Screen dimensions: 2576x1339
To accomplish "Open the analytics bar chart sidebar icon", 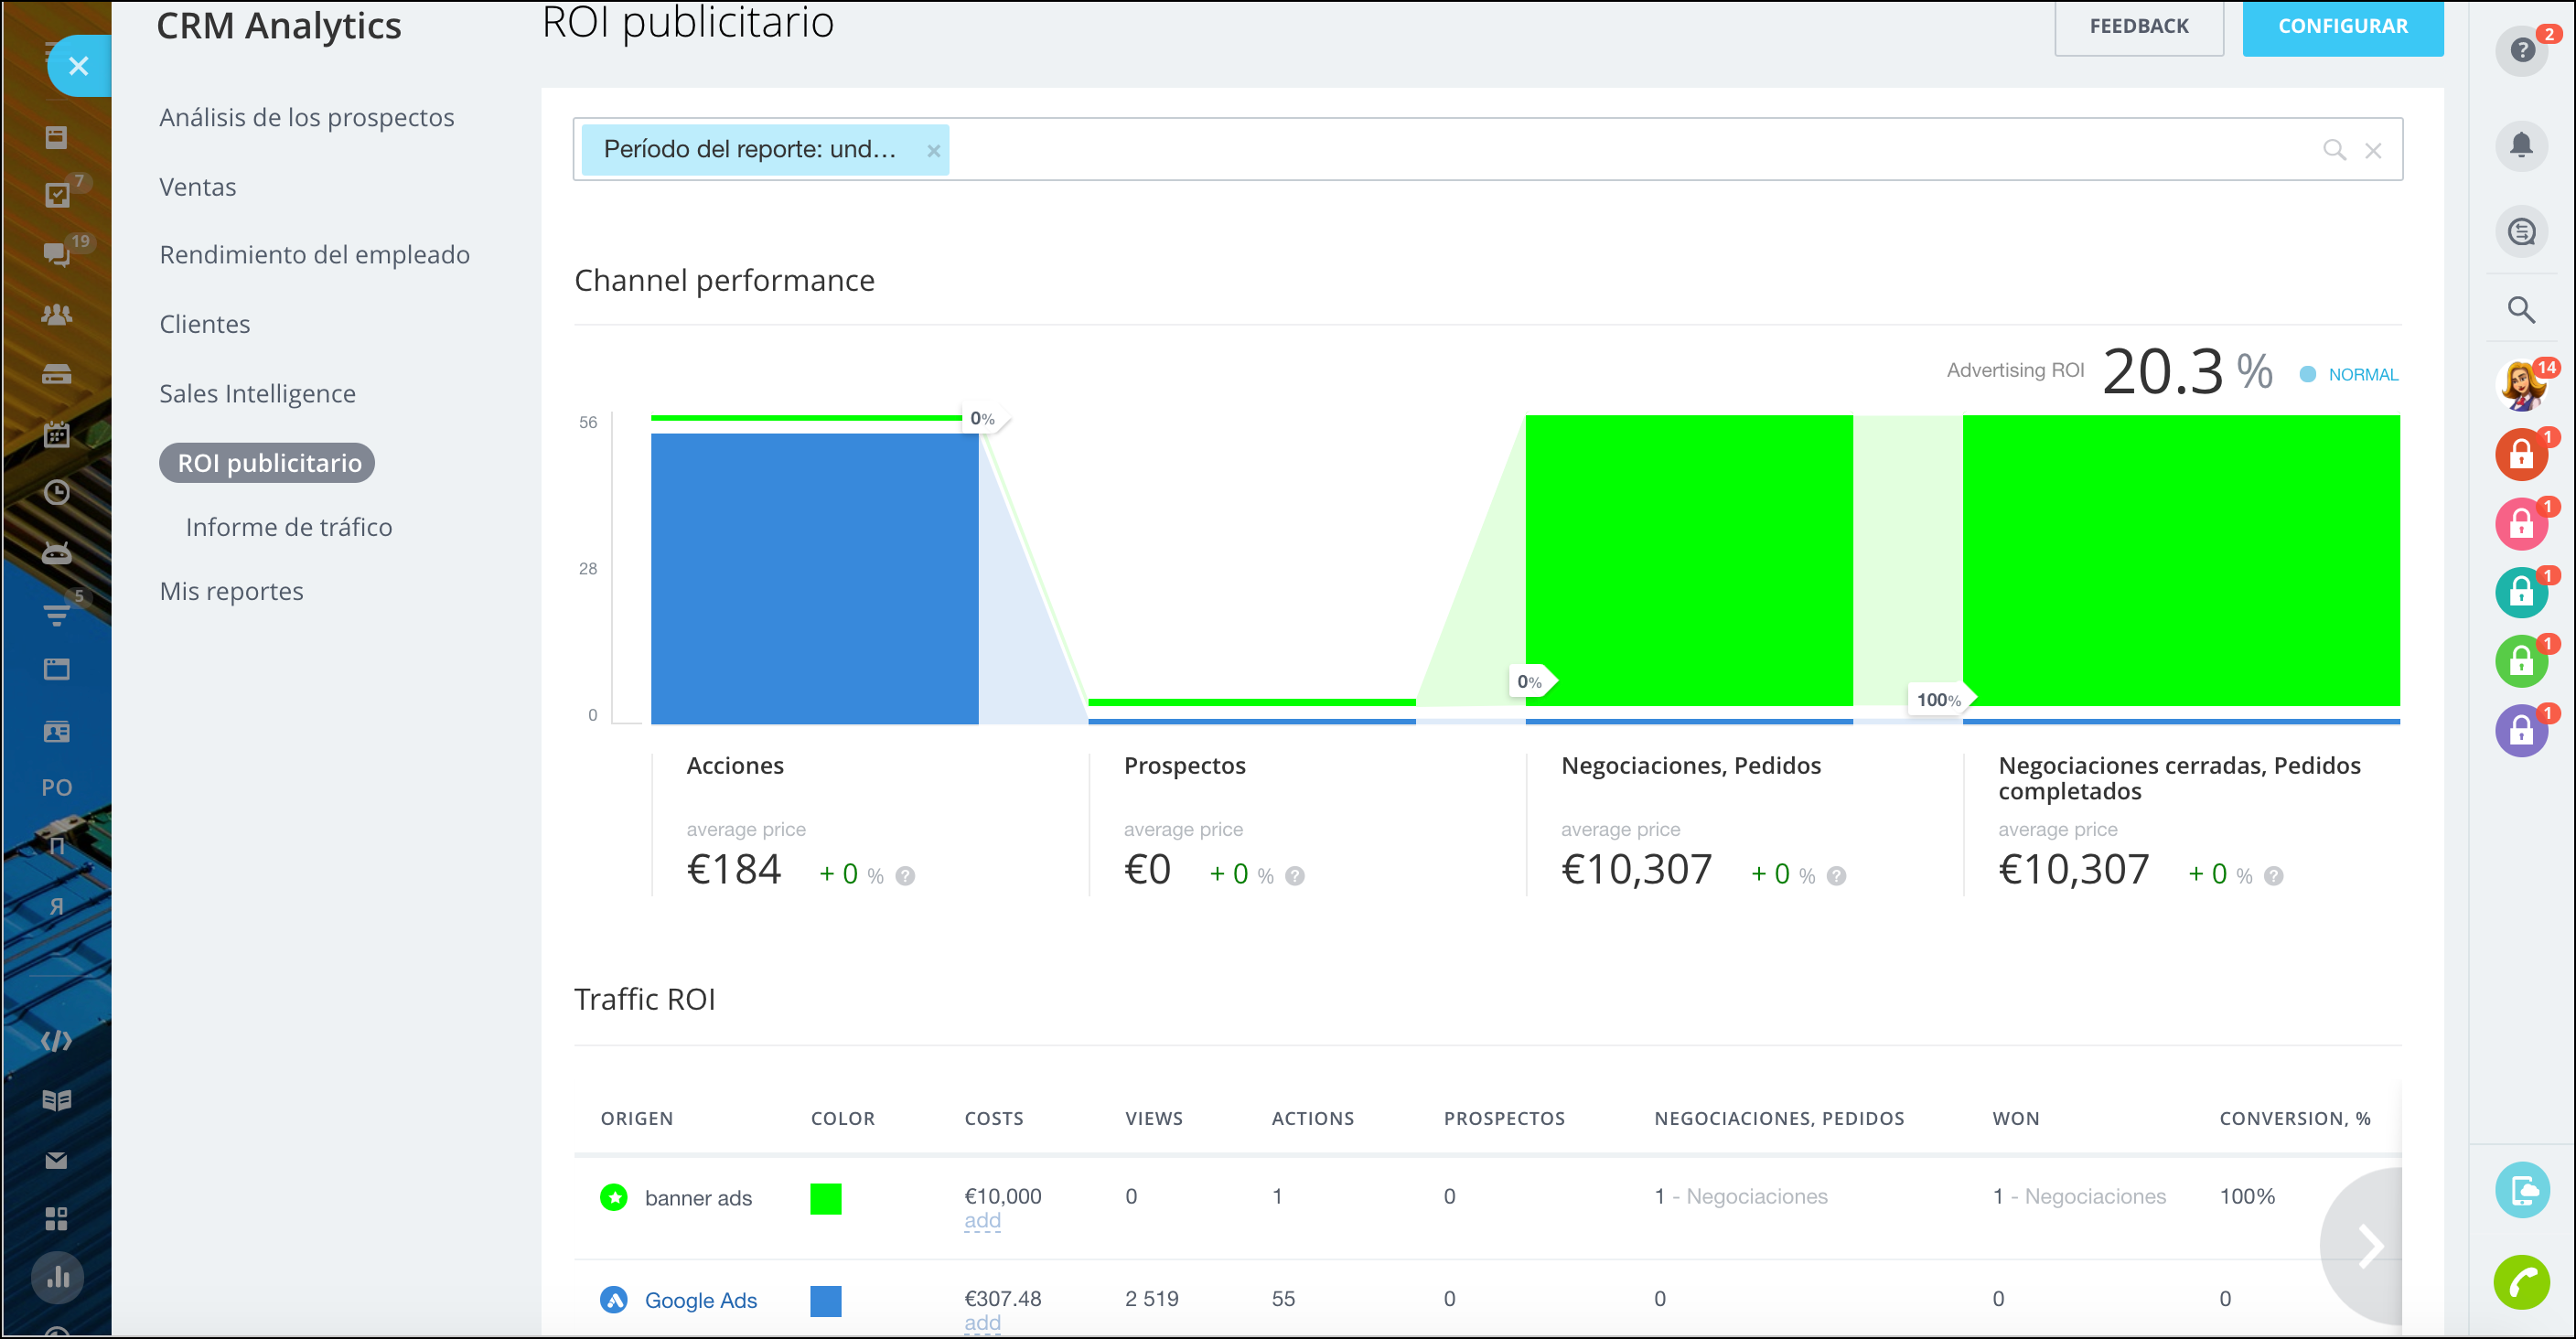I will (57, 1277).
